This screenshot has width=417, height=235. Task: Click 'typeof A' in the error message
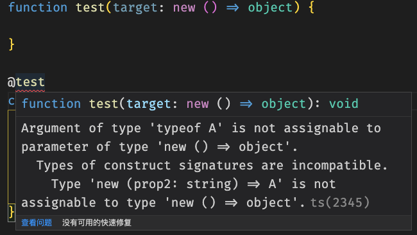[x=186, y=128]
